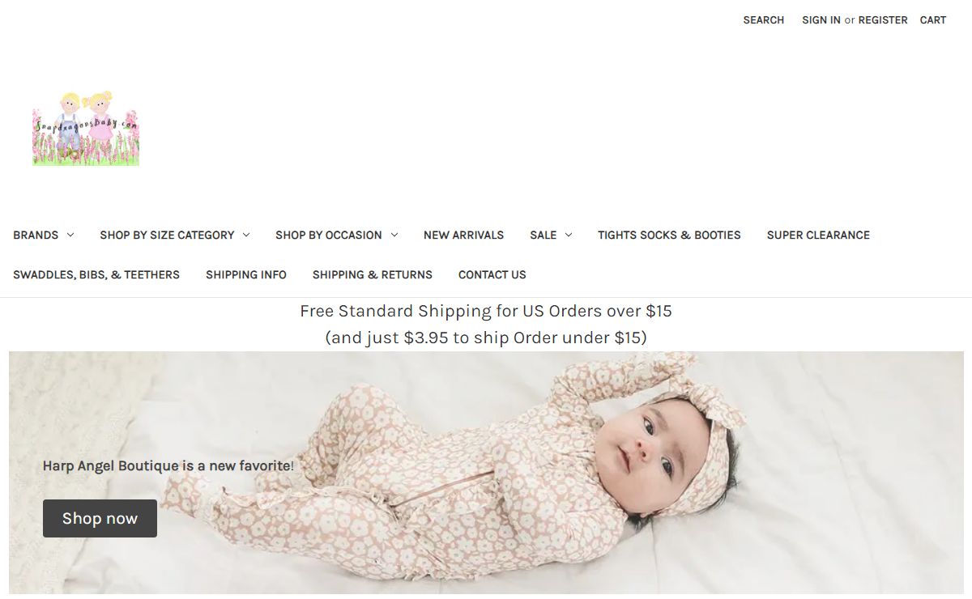Go to Contact Us page
The image size is (972, 599).
tap(492, 274)
